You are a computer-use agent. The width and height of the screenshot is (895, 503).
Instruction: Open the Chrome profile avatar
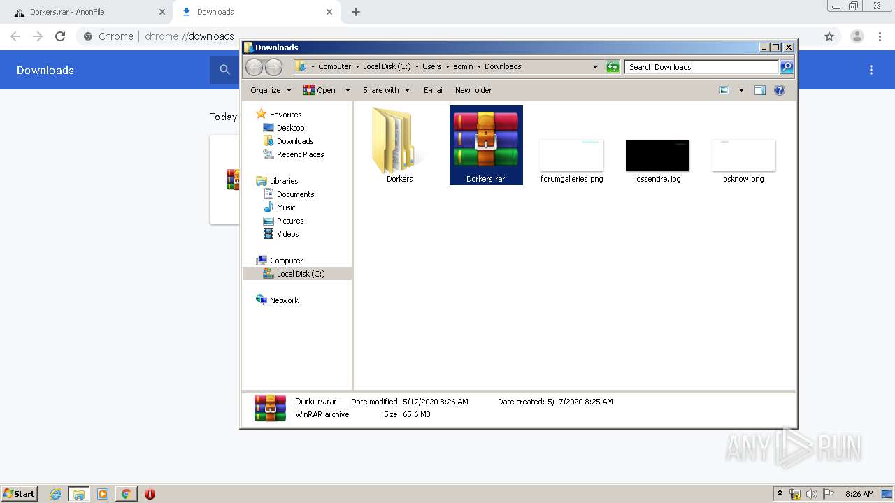(x=857, y=36)
